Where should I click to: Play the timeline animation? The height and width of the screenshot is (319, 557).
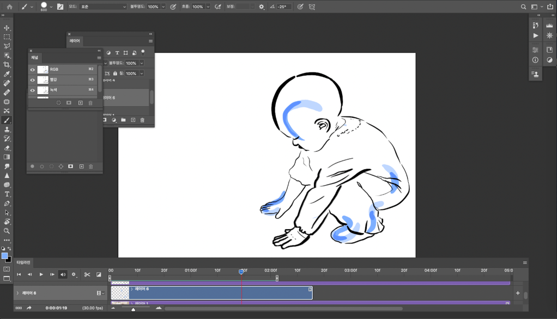(x=41, y=275)
